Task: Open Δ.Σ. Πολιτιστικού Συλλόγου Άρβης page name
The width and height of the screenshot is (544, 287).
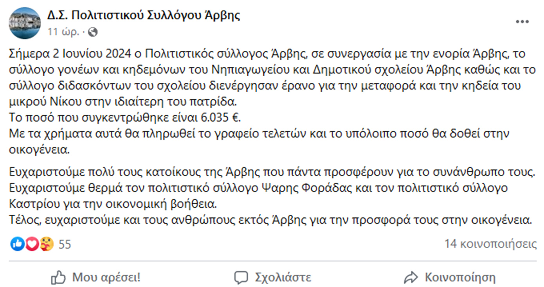Action: point(144,15)
